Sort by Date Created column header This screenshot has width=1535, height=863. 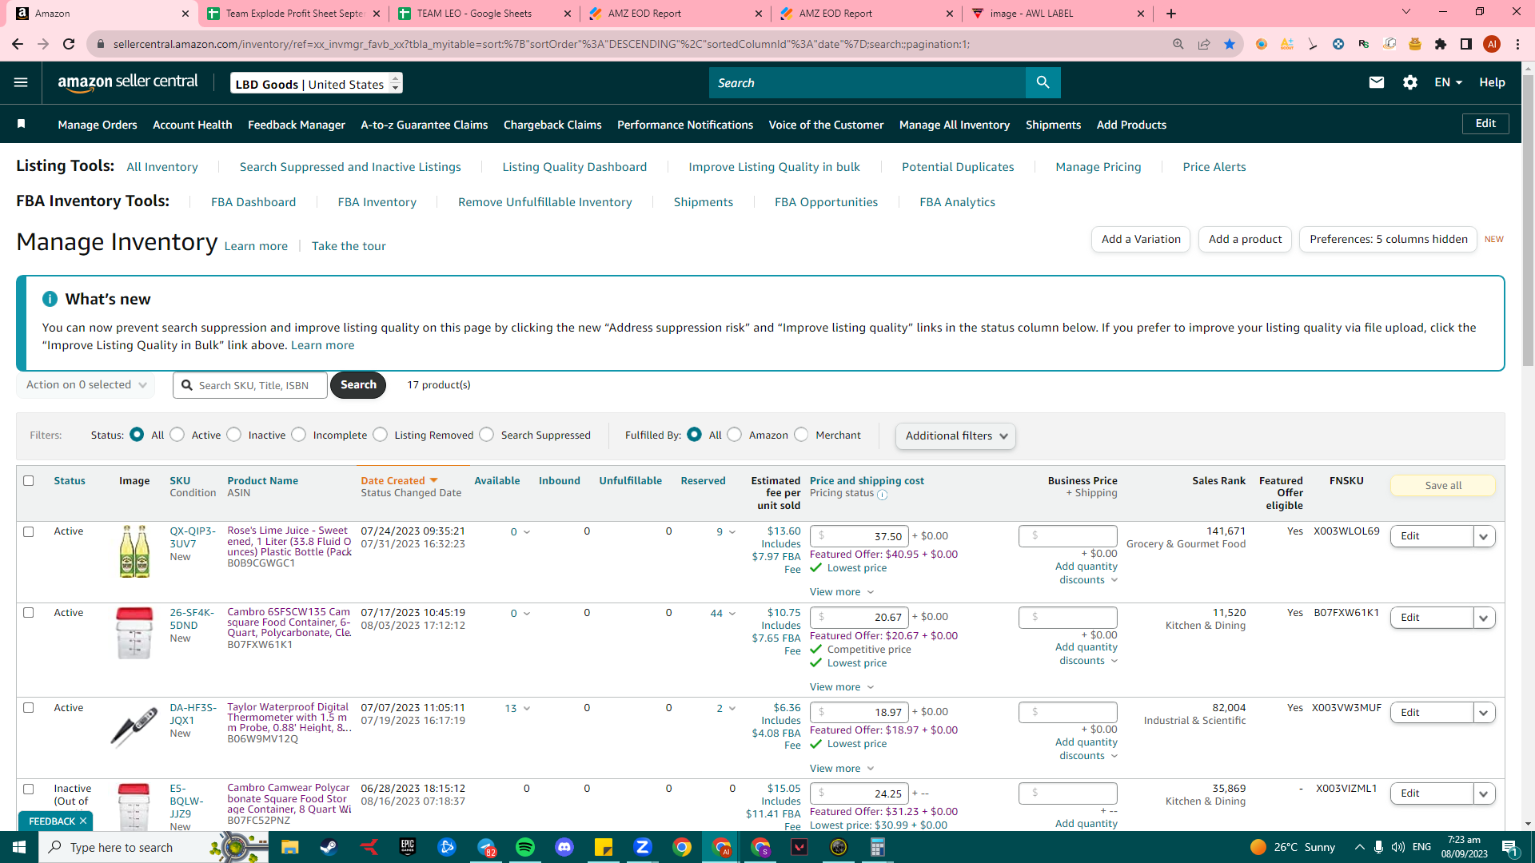[399, 480]
